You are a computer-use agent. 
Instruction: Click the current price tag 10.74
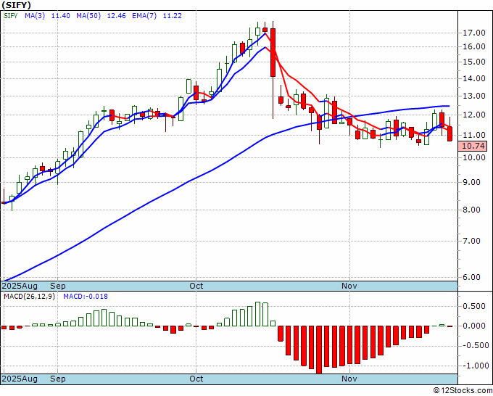click(474, 146)
